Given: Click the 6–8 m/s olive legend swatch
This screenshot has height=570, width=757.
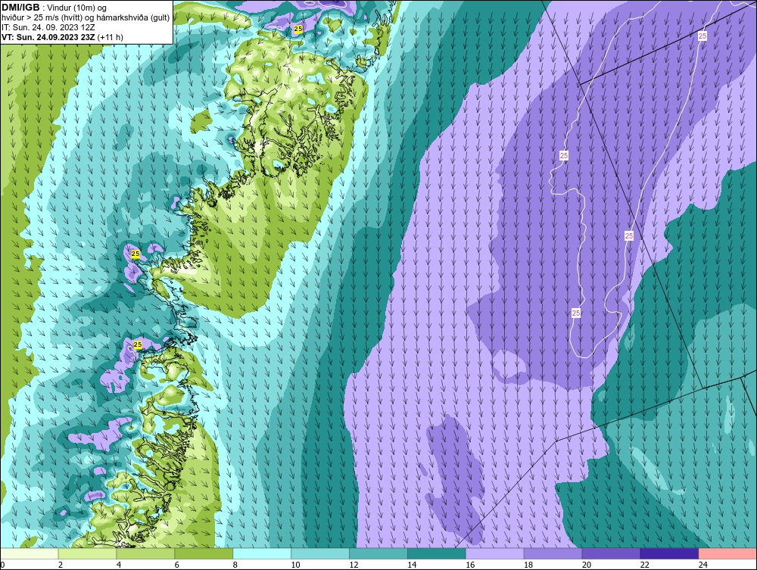Looking at the screenshot, I should pos(204,553).
